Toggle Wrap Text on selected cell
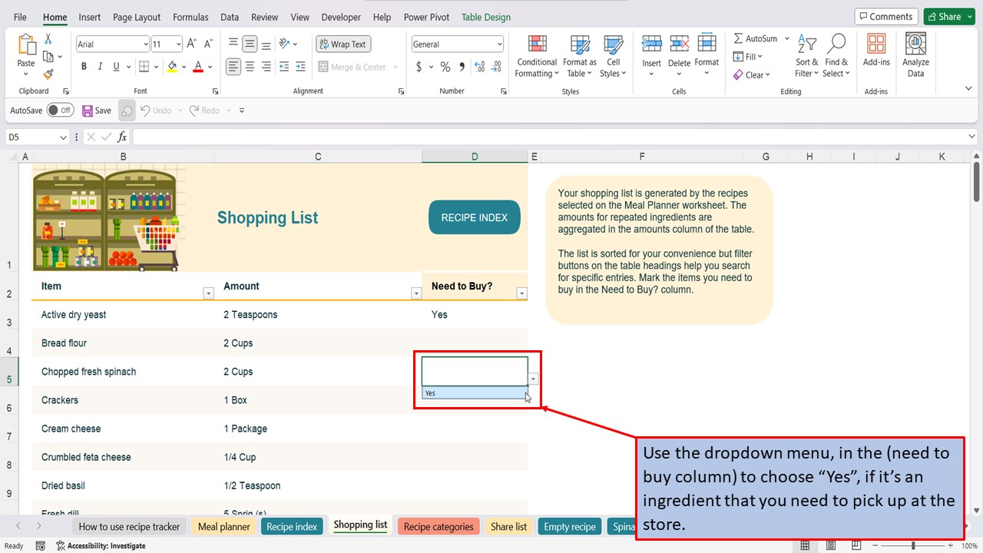Screen dimensions: 983x553 pyautogui.click(x=343, y=44)
